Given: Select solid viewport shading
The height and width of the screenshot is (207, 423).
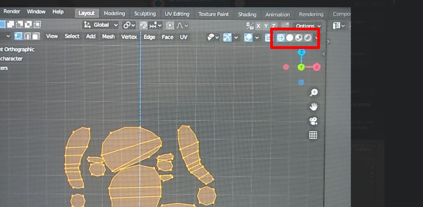Looking at the screenshot, I should tap(289, 38).
